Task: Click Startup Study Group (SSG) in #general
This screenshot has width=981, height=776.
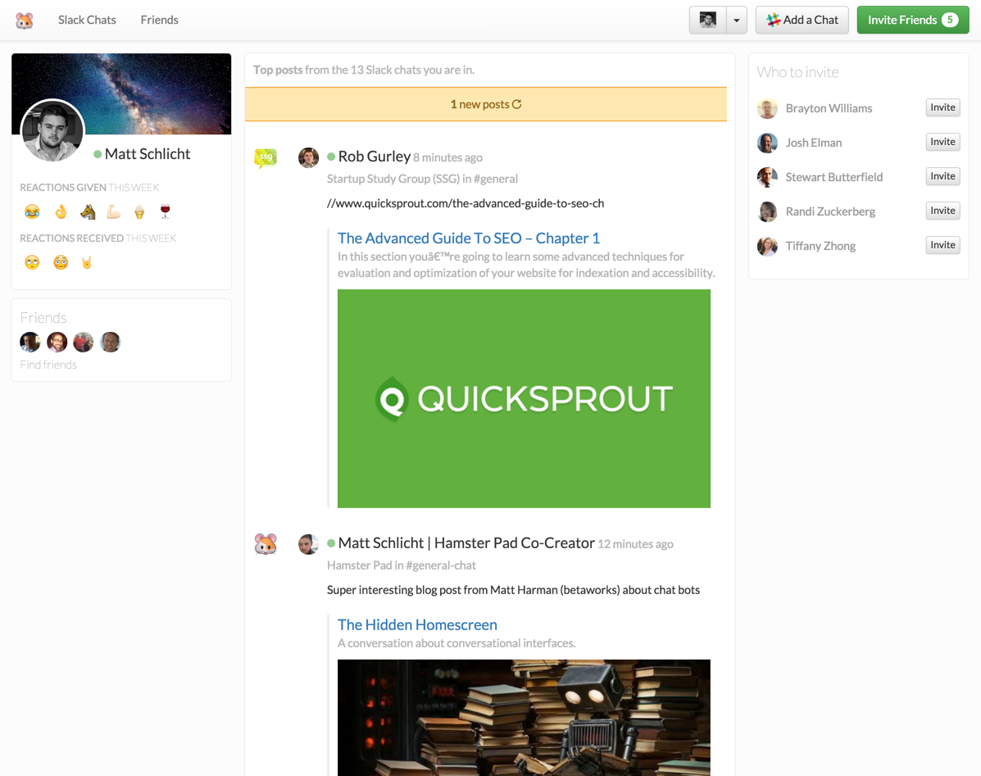Action: pos(422,179)
